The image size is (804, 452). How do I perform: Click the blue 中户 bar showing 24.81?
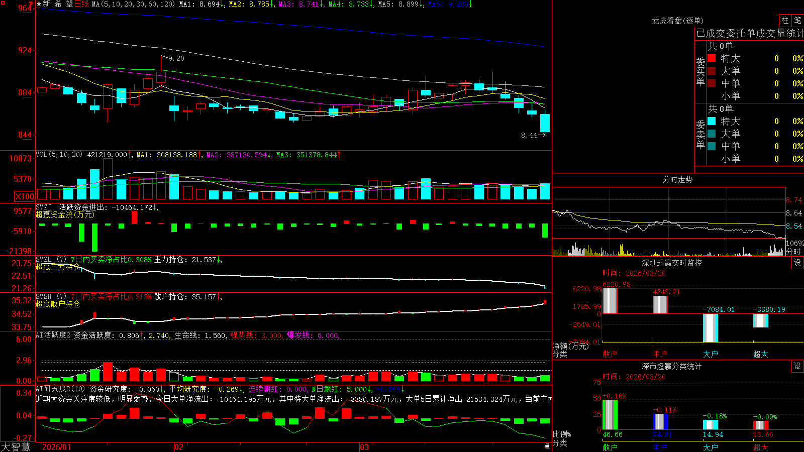pyautogui.click(x=660, y=422)
